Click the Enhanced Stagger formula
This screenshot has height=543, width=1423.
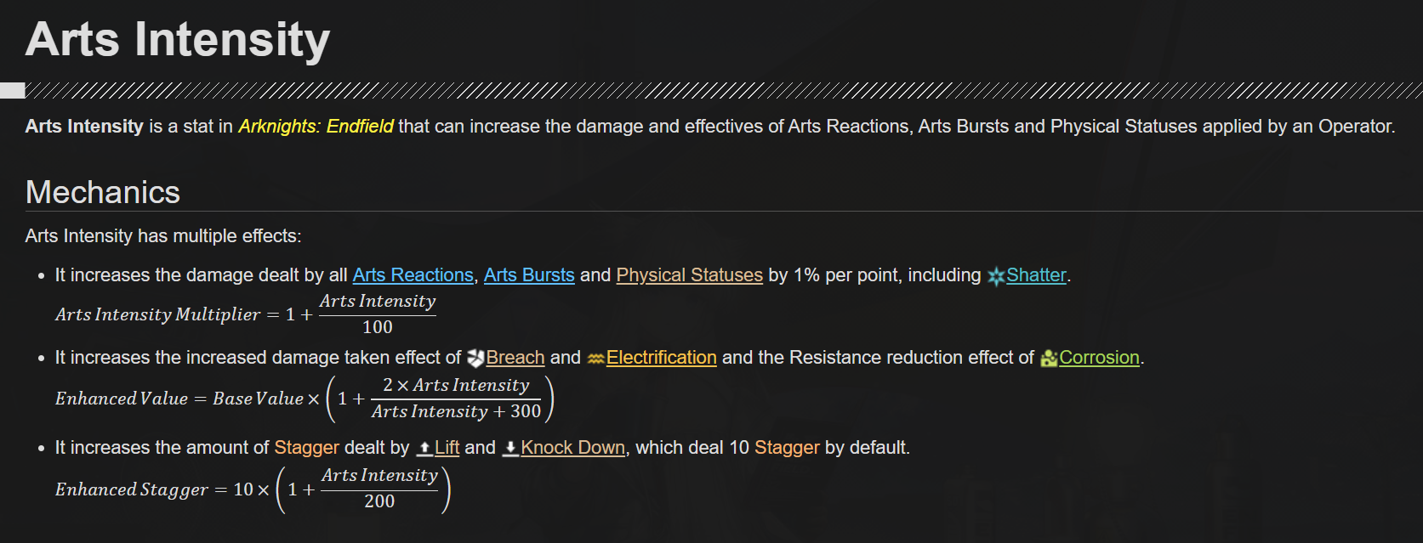tap(253, 489)
